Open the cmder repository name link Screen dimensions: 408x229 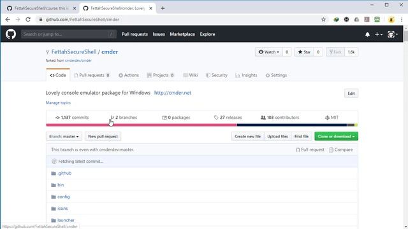pyautogui.click(x=110, y=52)
